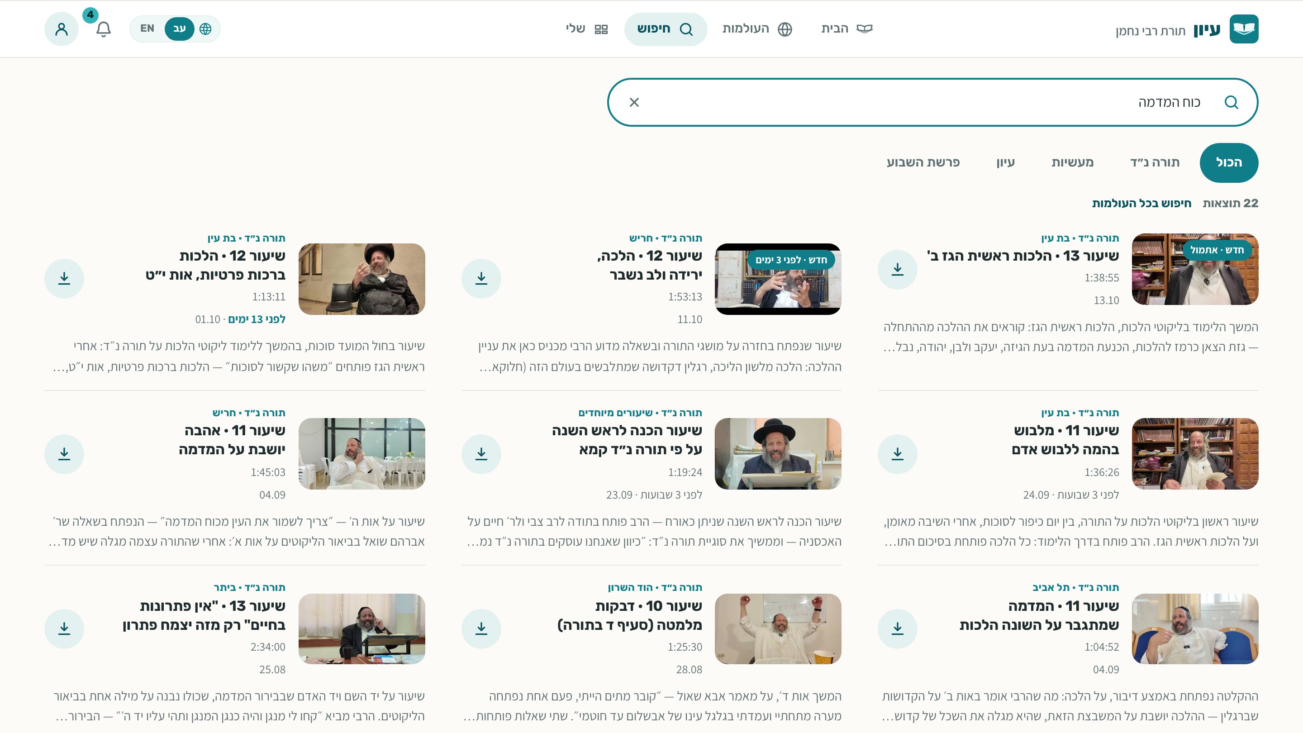The width and height of the screenshot is (1303, 733).
Task: Focus the search field with כוח המדמה
Action: pos(932,103)
